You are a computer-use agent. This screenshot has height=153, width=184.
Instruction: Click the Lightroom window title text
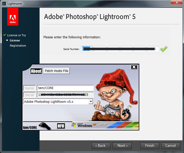[x=15, y=4]
